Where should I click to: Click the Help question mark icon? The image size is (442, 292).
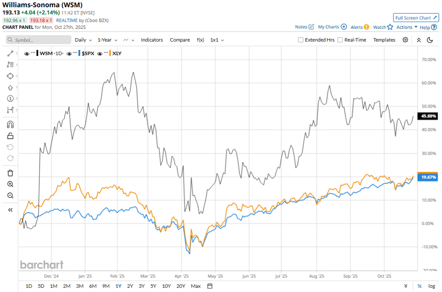(x=434, y=27)
